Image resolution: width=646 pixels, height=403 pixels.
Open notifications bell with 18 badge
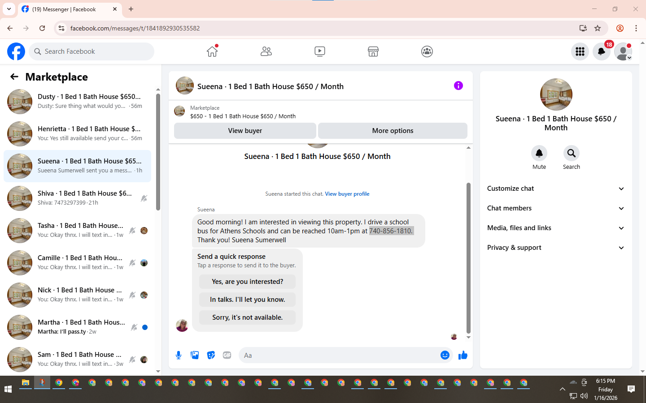[x=602, y=51]
